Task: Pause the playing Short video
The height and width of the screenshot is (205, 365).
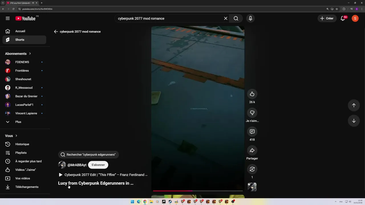Action: (198, 108)
